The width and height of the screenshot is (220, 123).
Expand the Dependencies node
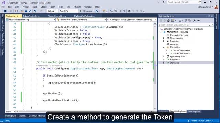point(164,38)
